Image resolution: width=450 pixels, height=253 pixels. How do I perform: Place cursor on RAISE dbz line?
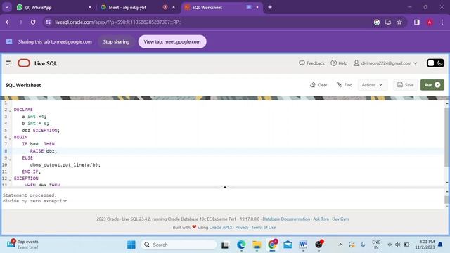click(228, 151)
